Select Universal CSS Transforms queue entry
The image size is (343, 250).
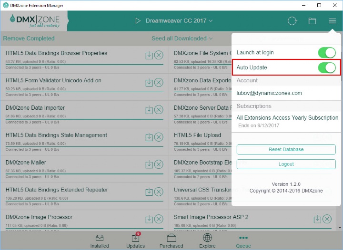pyautogui.click(x=200, y=196)
